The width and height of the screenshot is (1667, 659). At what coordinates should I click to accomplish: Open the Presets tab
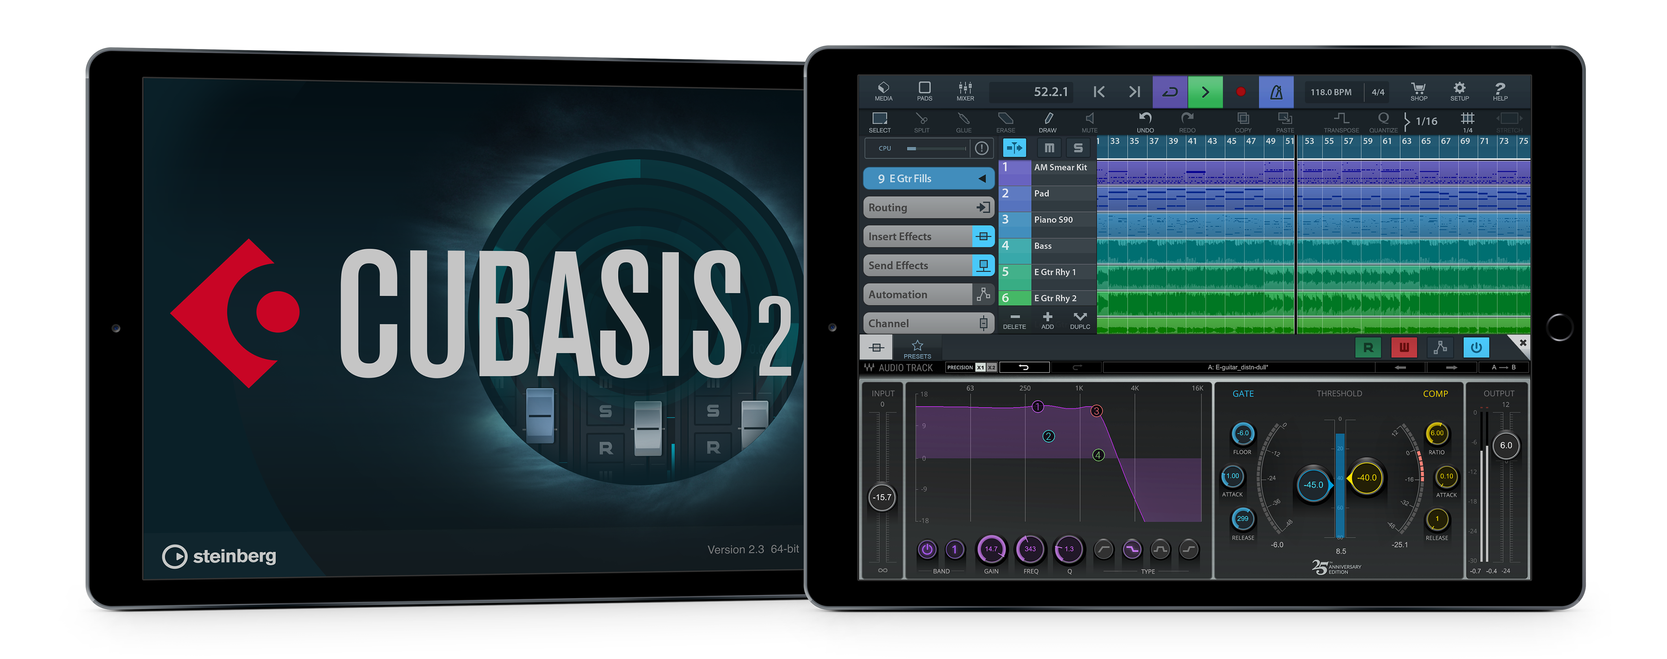pyautogui.click(x=917, y=349)
